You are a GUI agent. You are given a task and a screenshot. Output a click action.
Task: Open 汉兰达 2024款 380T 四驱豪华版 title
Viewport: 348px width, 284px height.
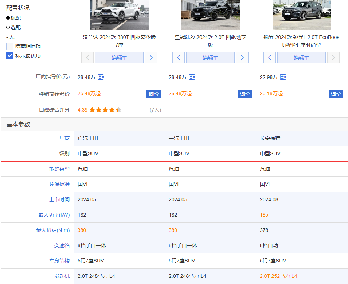pyautogui.click(x=120, y=41)
